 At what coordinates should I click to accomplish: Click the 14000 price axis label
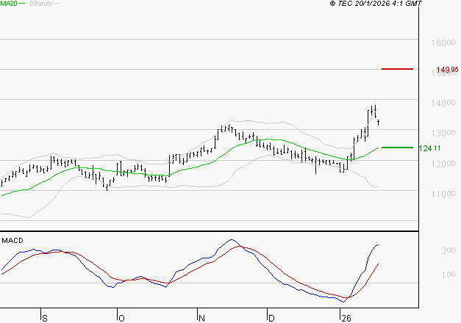tap(443, 103)
